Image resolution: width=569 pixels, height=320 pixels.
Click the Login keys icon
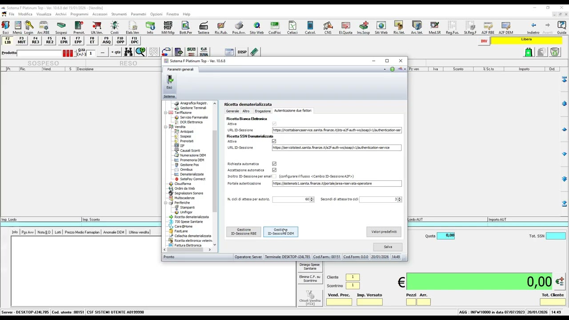click(29, 28)
